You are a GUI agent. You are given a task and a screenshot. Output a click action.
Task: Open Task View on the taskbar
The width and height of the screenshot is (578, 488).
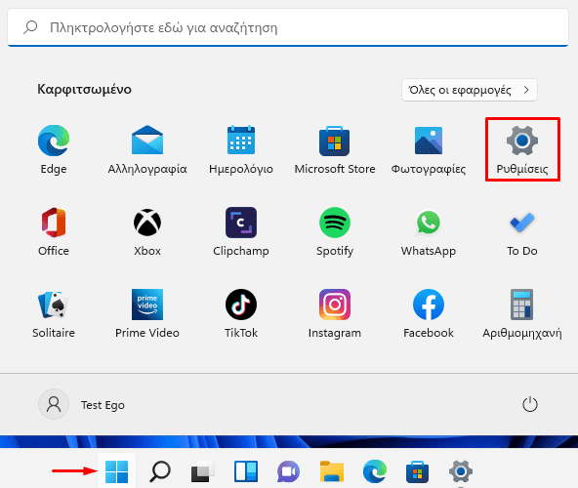click(202, 471)
